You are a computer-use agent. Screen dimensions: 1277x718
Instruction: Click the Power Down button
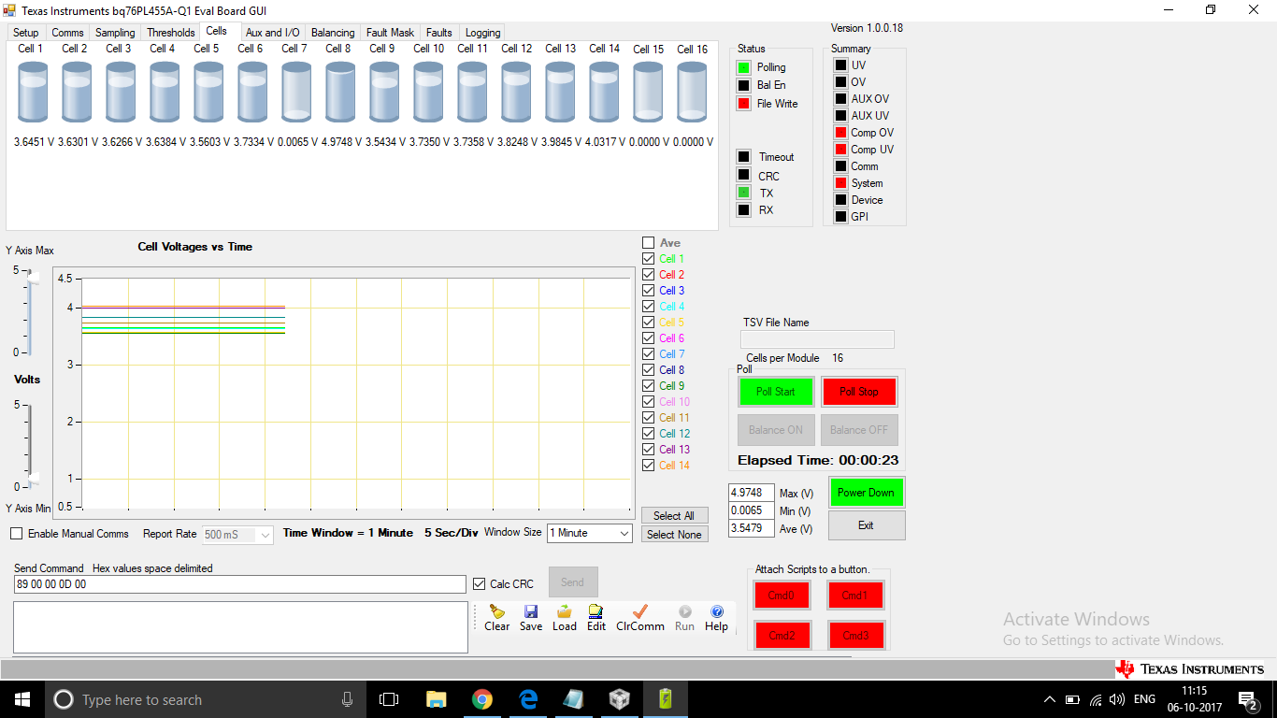click(x=866, y=493)
